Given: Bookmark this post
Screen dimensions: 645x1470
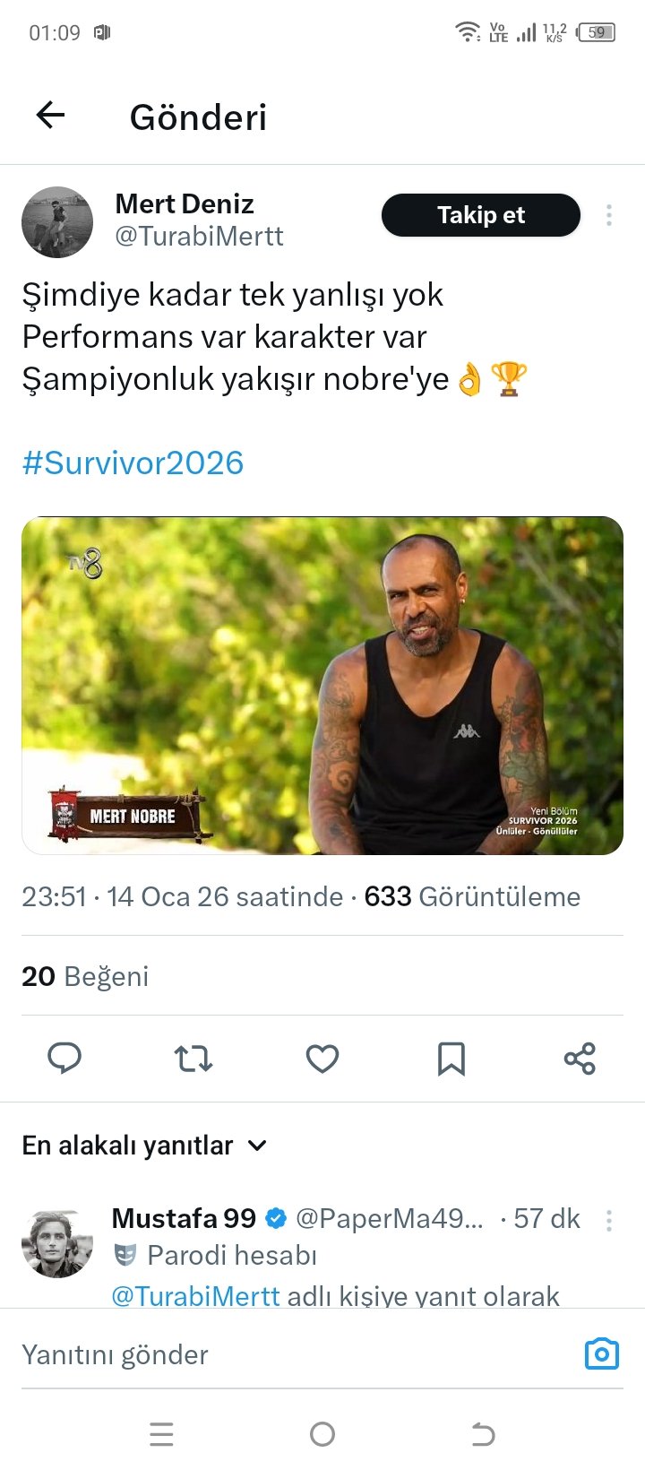Looking at the screenshot, I should [x=451, y=1059].
